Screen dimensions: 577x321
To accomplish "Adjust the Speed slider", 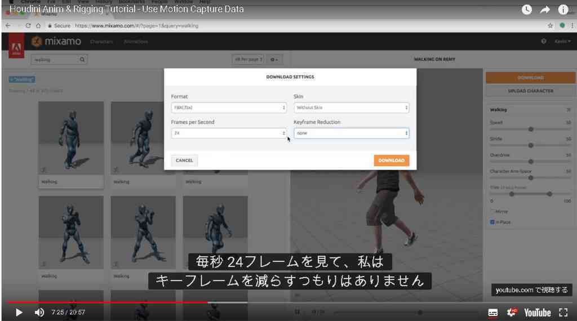I will click(531, 130).
